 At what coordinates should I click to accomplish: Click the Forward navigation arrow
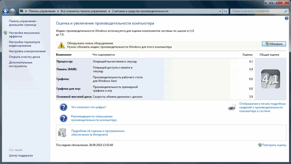13,11
